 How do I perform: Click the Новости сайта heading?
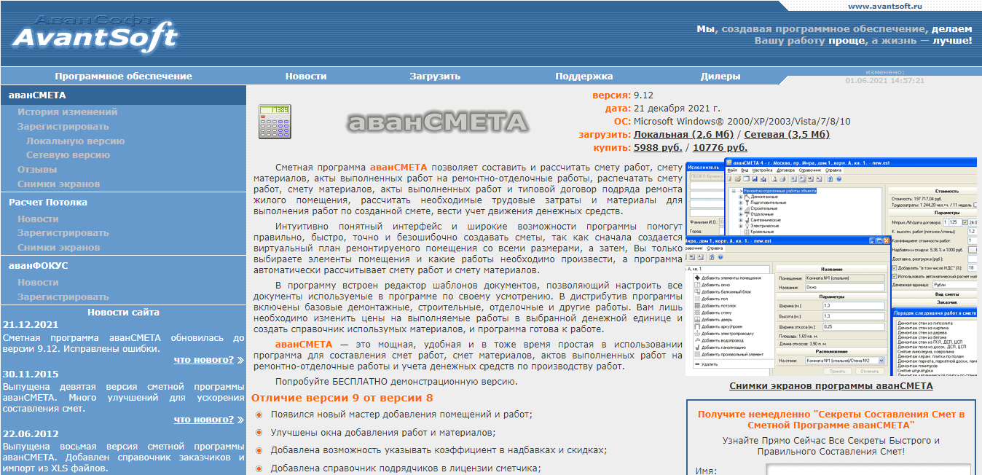click(x=123, y=313)
